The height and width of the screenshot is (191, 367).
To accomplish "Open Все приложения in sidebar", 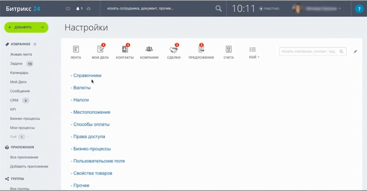I will coord(24,157).
